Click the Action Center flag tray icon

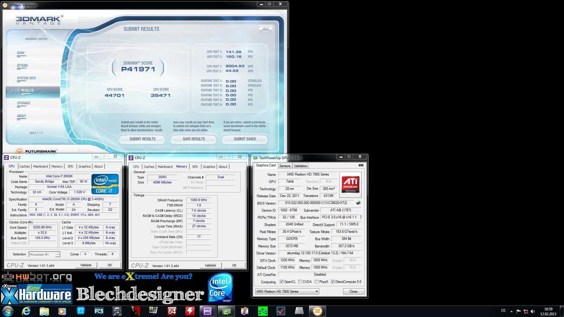tap(519, 311)
